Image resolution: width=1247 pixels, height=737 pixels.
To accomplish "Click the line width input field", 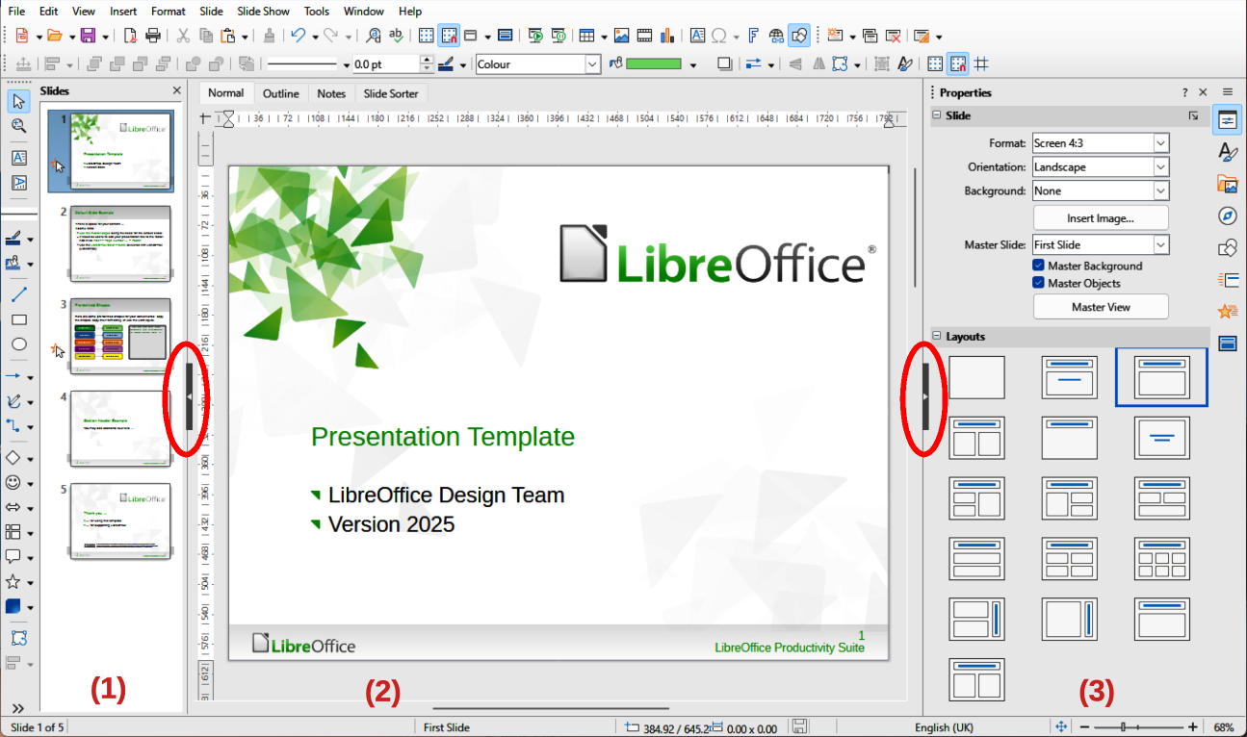I will (x=386, y=64).
